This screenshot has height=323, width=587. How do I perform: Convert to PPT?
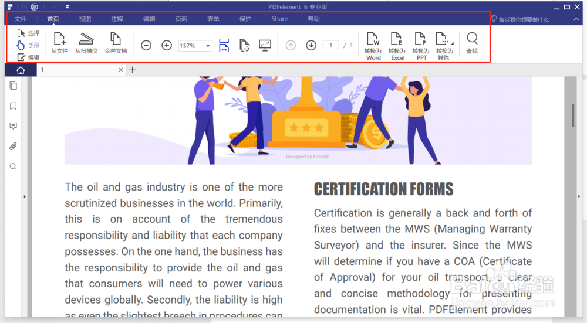pos(421,46)
